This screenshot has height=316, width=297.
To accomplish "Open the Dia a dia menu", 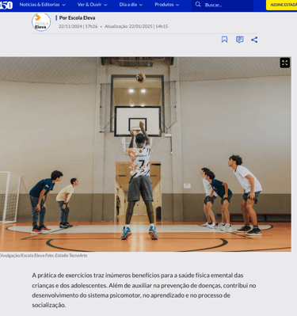I will pyautogui.click(x=131, y=5).
